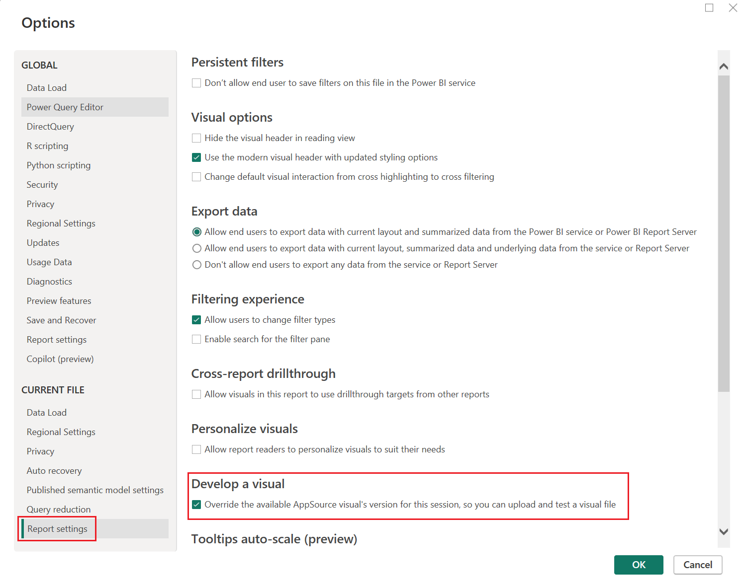This screenshot has height=587, width=739.
Task: Choose export option including underlying data
Action: point(197,248)
